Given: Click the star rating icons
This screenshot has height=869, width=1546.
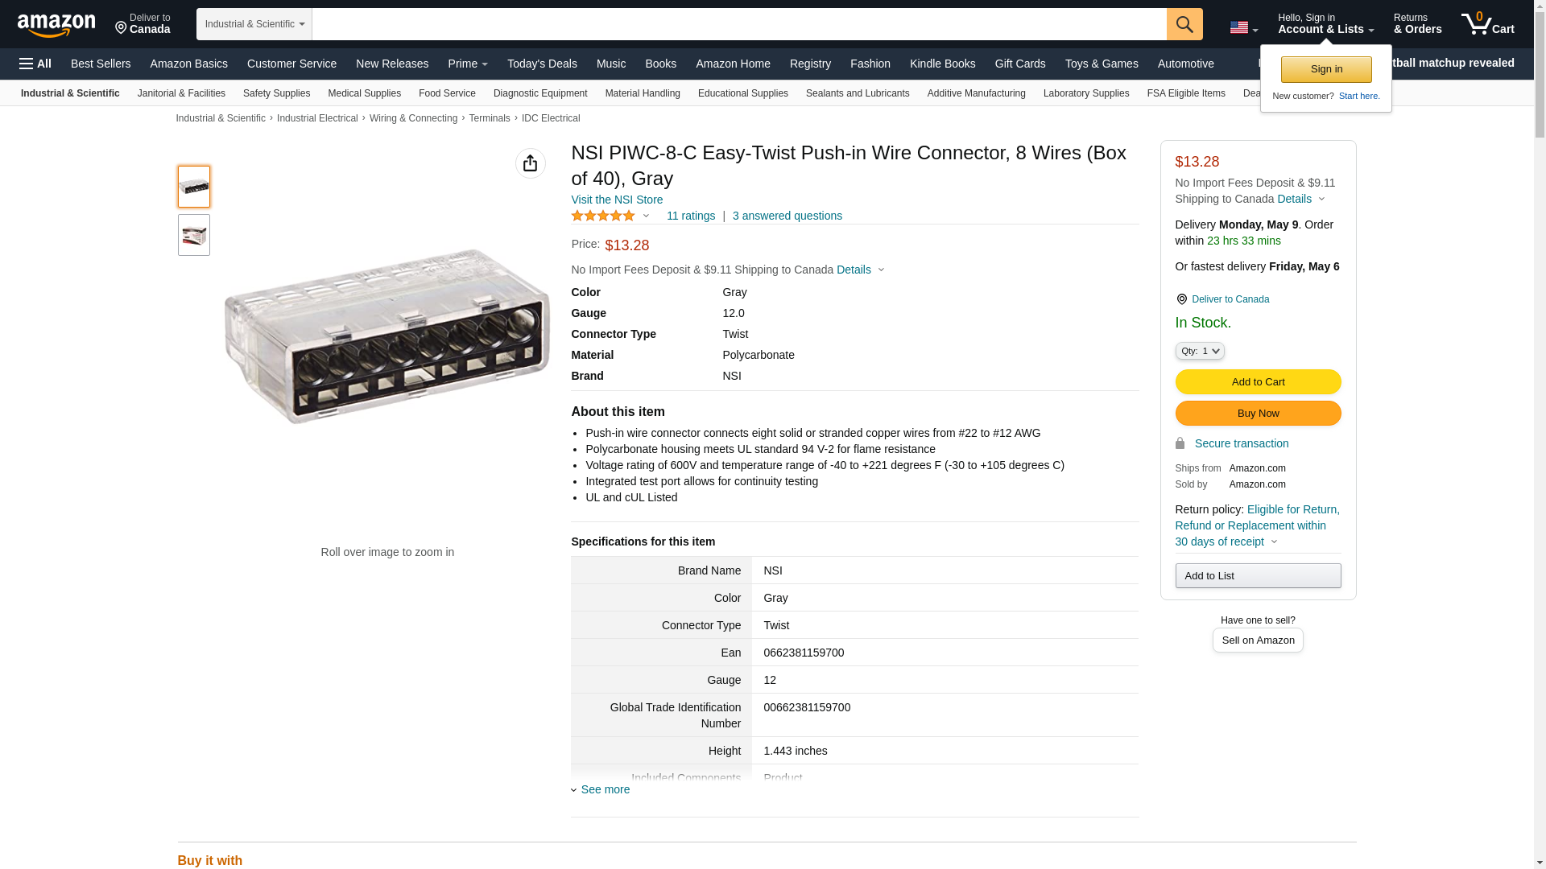Looking at the screenshot, I should pyautogui.click(x=603, y=216).
